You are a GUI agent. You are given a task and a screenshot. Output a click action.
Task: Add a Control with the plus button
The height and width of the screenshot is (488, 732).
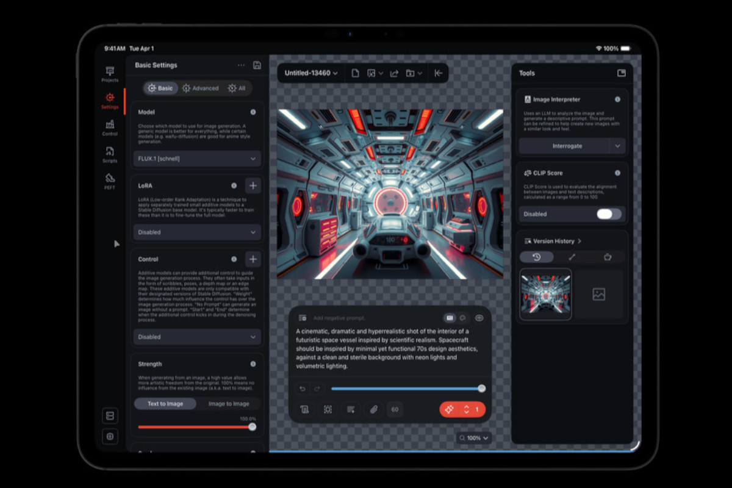253,259
